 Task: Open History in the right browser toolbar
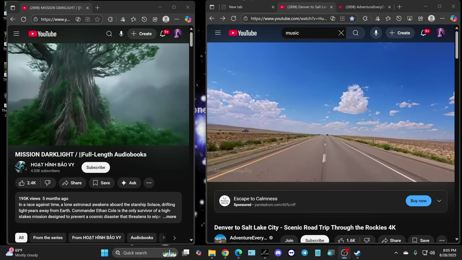399,18
